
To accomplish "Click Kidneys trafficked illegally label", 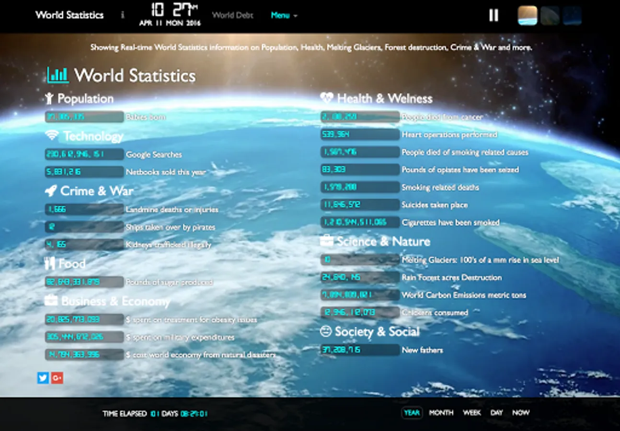I will click(x=169, y=245).
